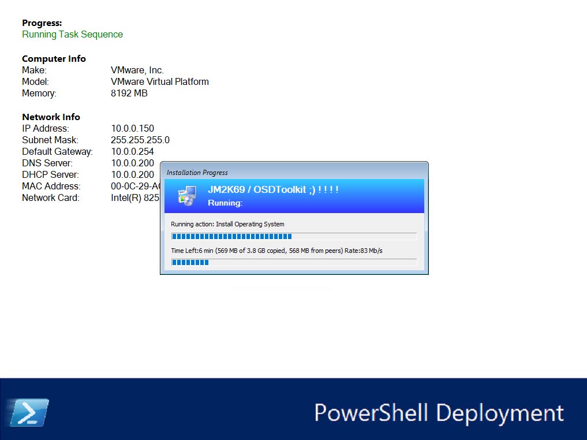Viewport: 587px width, 440px height.
Task: Click the 'MAC Address:' label
Action: pyautogui.click(x=51, y=187)
